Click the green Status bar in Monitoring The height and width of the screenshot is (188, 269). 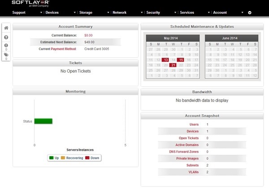coord(43,121)
